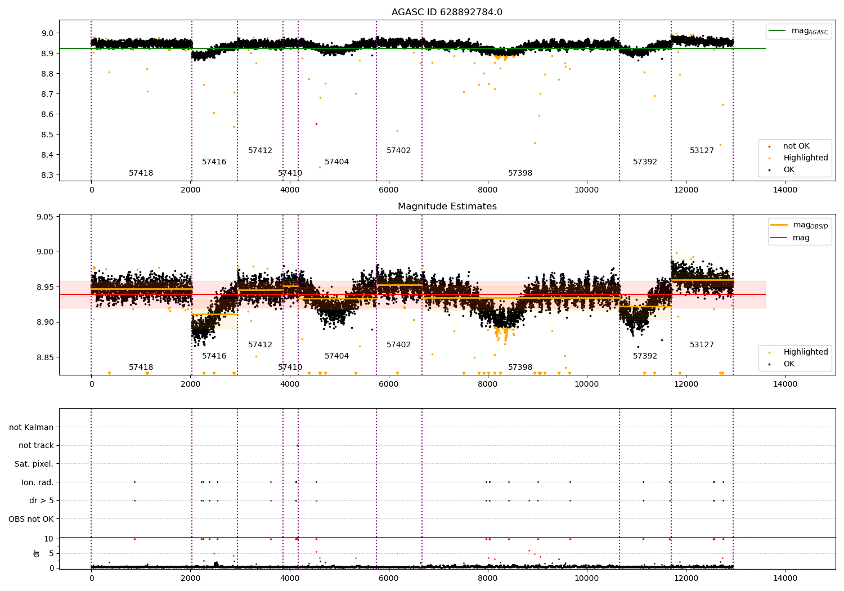Image resolution: width=844 pixels, height=591 pixels.
Task: Click OBSID label 53127 in the Magnitude Estimates plot
Action: click(x=702, y=344)
